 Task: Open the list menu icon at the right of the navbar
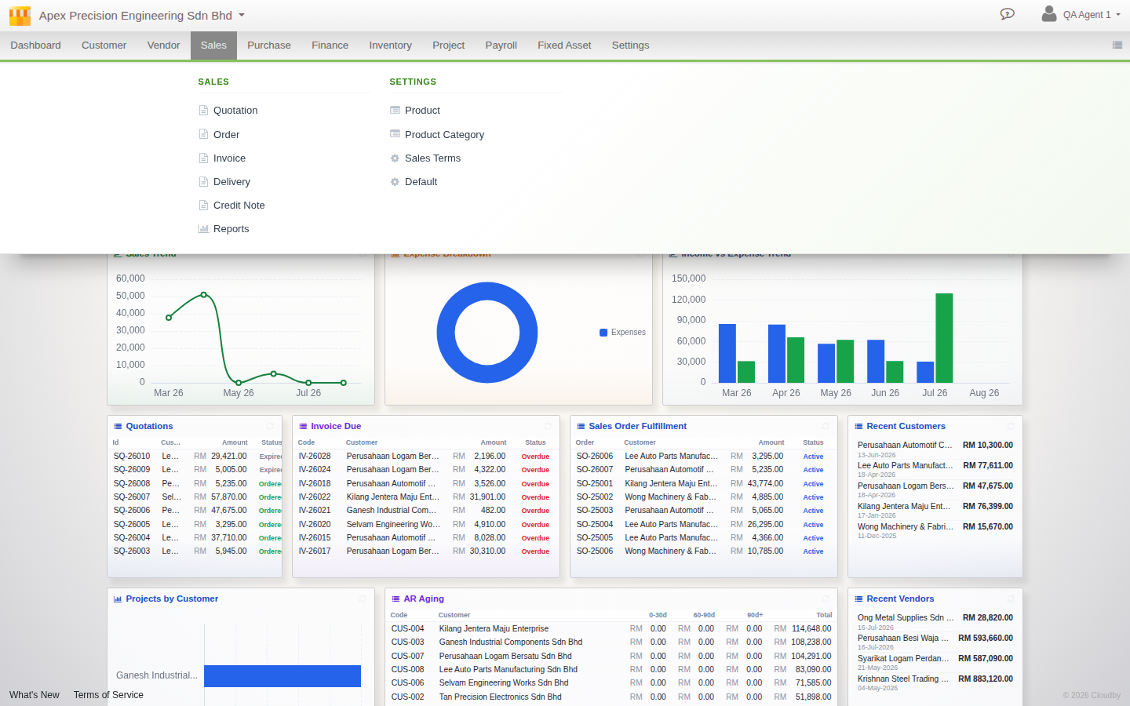1117,45
